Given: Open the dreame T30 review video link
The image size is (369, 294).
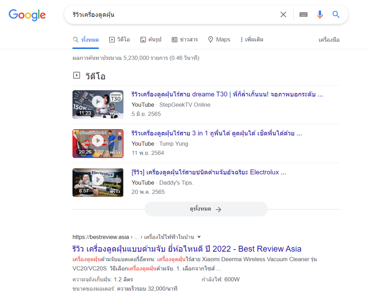Looking at the screenshot, I should (227, 94).
